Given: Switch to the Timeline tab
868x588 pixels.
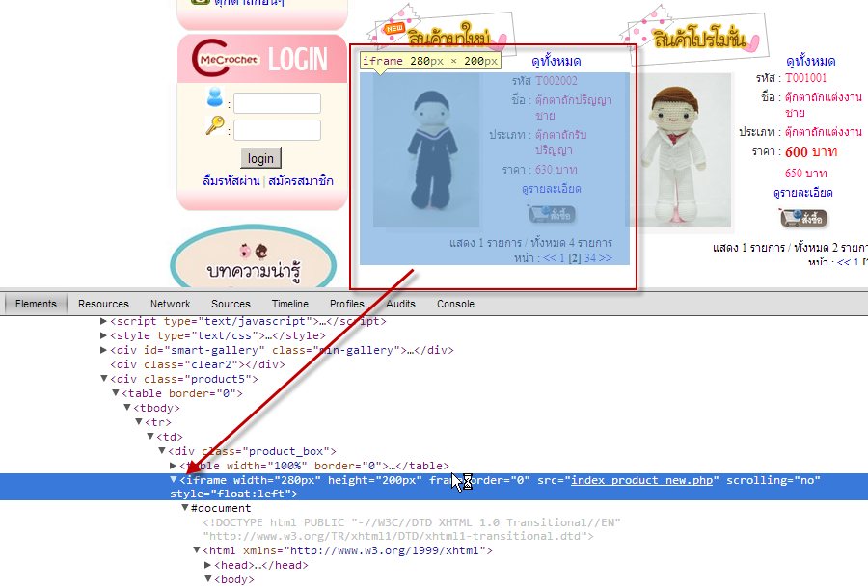Looking at the screenshot, I should point(290,304).
